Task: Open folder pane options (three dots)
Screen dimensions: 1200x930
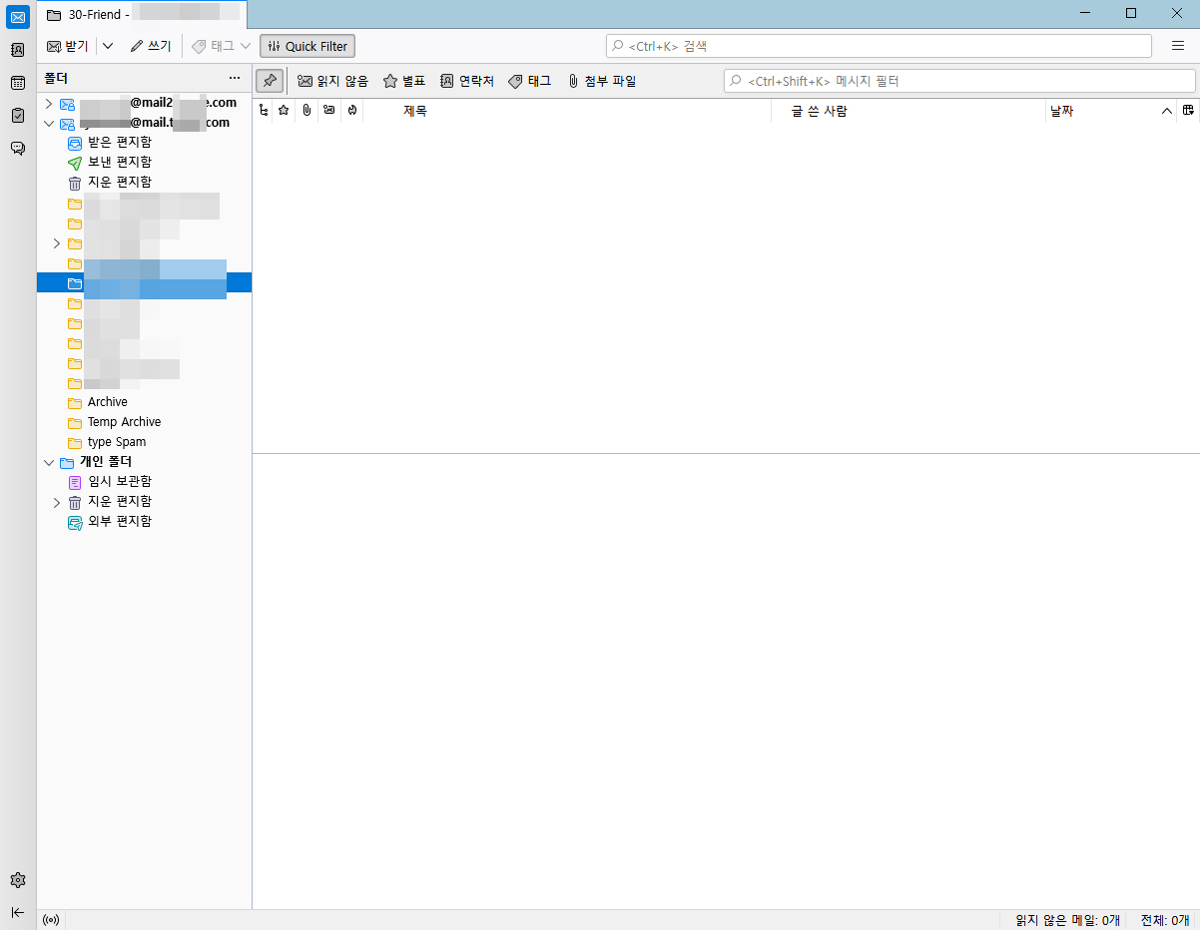Action: tap(235, 78)
